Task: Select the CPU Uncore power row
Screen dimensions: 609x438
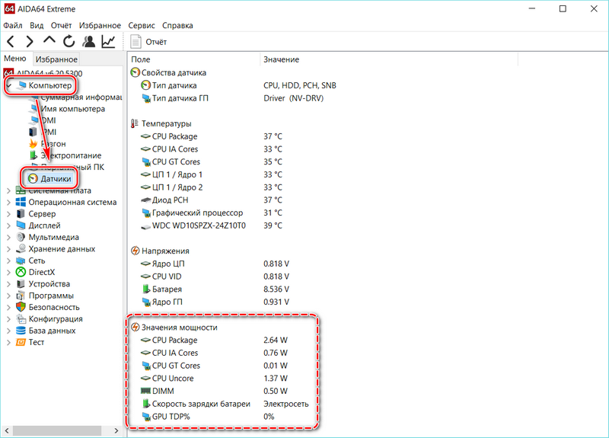Action: point(173,378)
